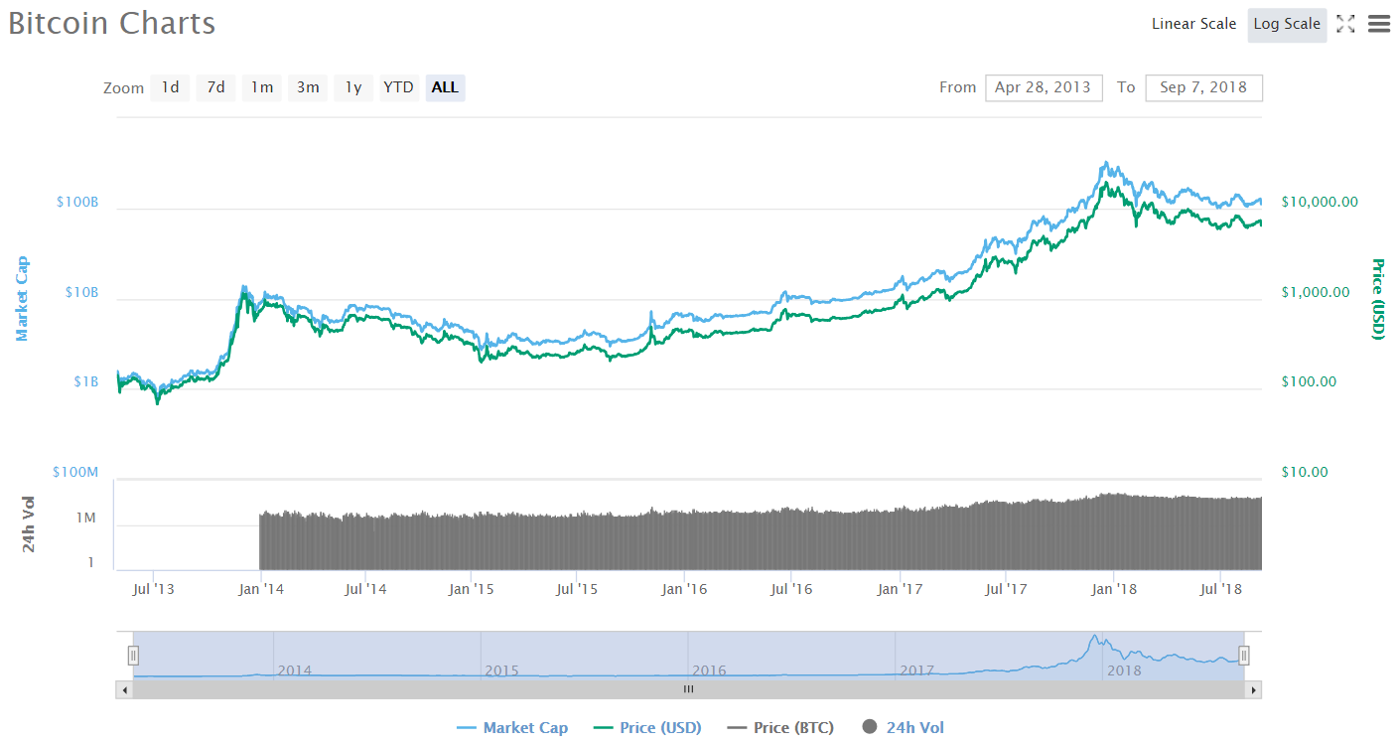Open the To date field
The width and height of the screenshot is (1396, 744).
[1203, 87]
